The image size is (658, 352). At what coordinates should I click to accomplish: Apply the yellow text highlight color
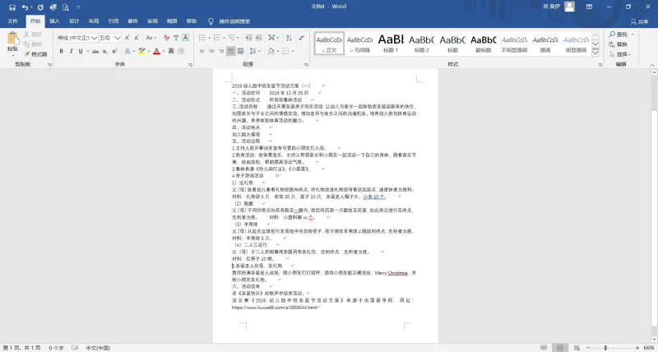click(x=141, y=51)
